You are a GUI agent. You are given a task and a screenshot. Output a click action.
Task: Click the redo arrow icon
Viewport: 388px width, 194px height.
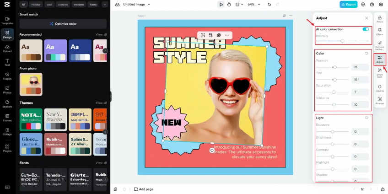click(x=277, y=5)
